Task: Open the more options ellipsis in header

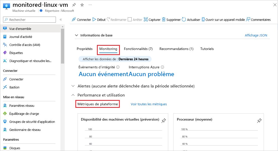Action: [90, 5]
